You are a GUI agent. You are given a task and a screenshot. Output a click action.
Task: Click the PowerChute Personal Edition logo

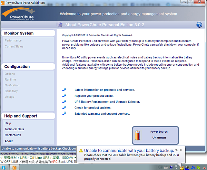19,14
